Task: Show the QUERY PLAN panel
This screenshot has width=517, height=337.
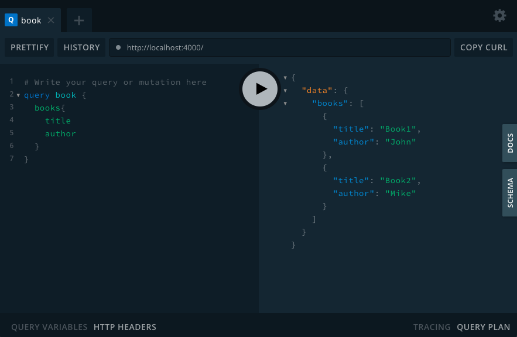Action: [484, 327]
